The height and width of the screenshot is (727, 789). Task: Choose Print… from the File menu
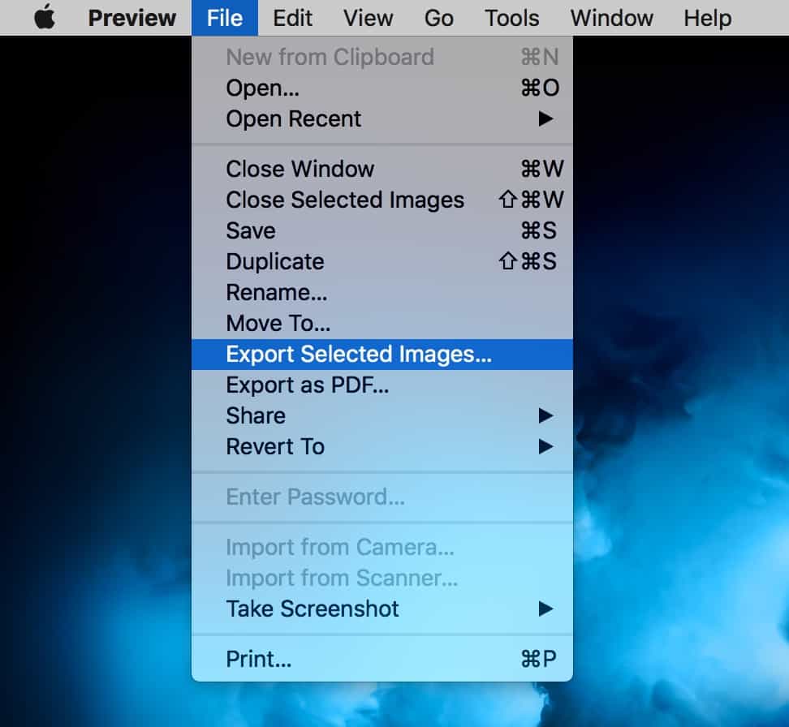point(258,659)
